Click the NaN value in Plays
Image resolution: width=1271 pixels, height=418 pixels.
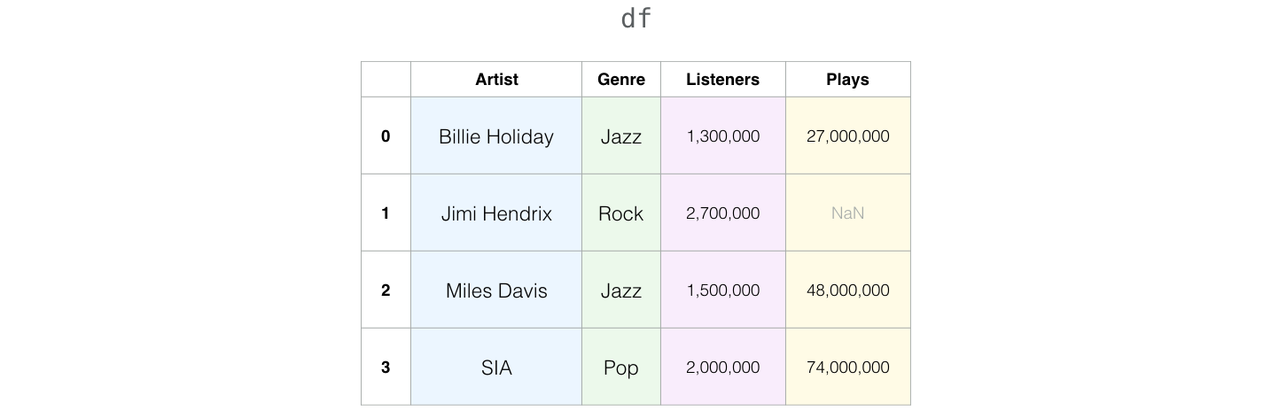(x=848, y=213)
